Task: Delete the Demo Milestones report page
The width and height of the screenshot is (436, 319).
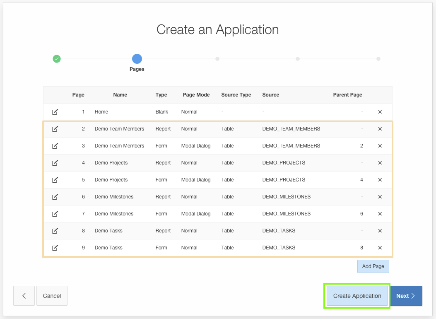Action: coord(380,197)
